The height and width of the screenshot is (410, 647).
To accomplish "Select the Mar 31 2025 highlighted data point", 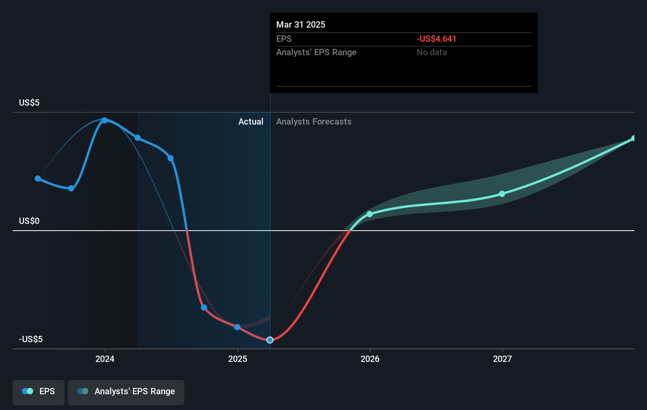I will point(270,340).
